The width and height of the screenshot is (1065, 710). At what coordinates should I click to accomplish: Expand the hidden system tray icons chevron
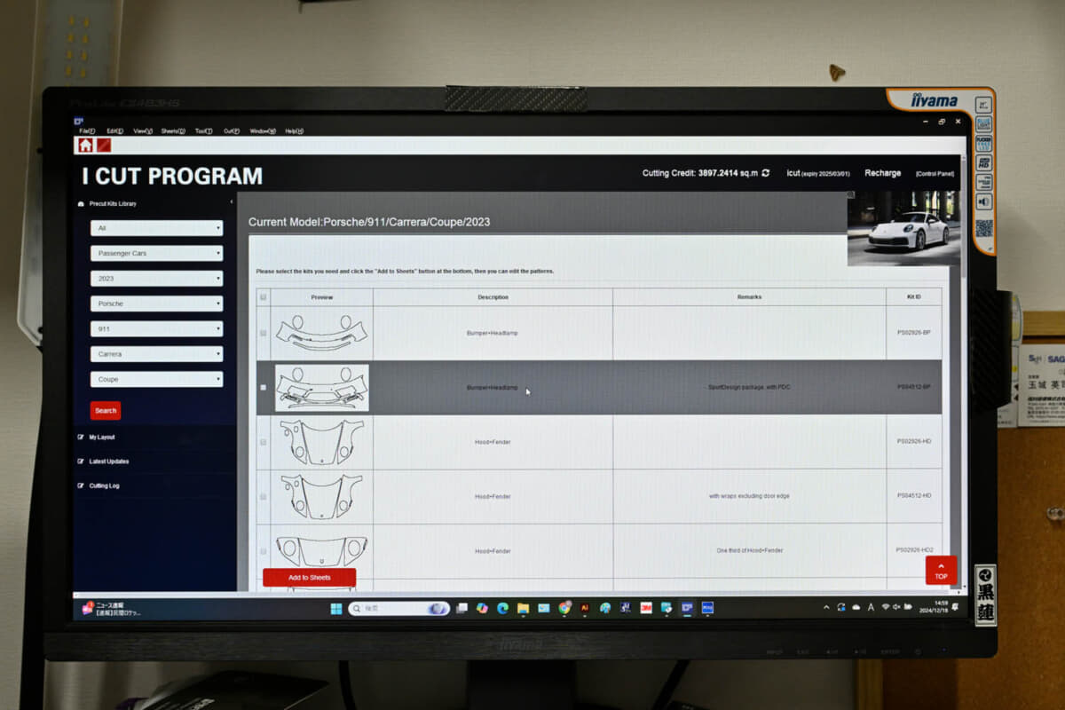[826, 607]
